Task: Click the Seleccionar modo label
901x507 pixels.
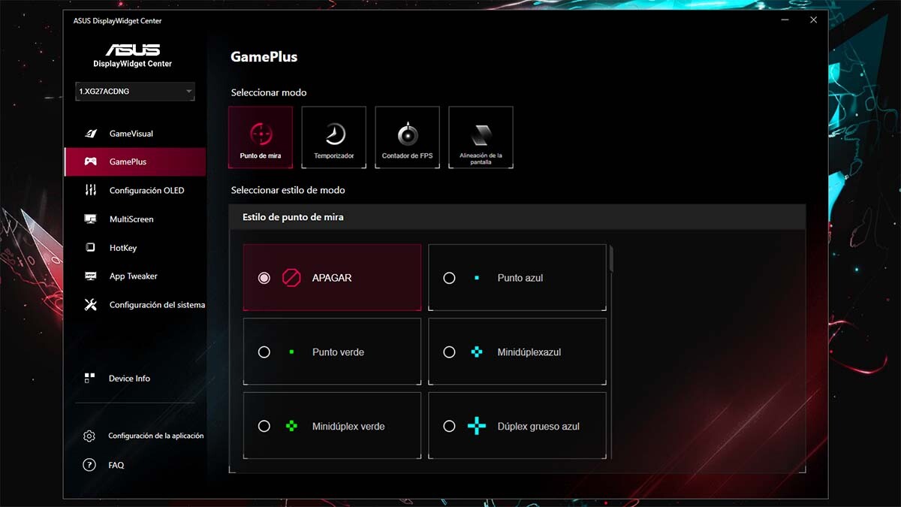Action: (x=269, y=93)
